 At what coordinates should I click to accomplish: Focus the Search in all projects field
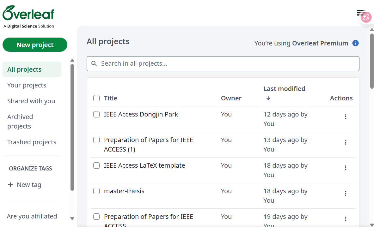(228, 63)
